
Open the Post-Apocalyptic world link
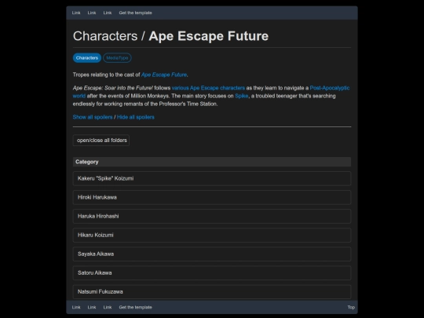pyautogui.click(x=330, y=88)
